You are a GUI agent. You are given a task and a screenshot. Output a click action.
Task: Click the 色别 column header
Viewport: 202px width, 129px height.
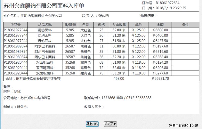(x=86, y=25)
